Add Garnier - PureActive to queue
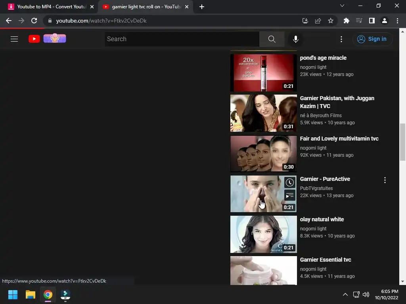Screen dimensions: 406x304 [x=290, y=196]
